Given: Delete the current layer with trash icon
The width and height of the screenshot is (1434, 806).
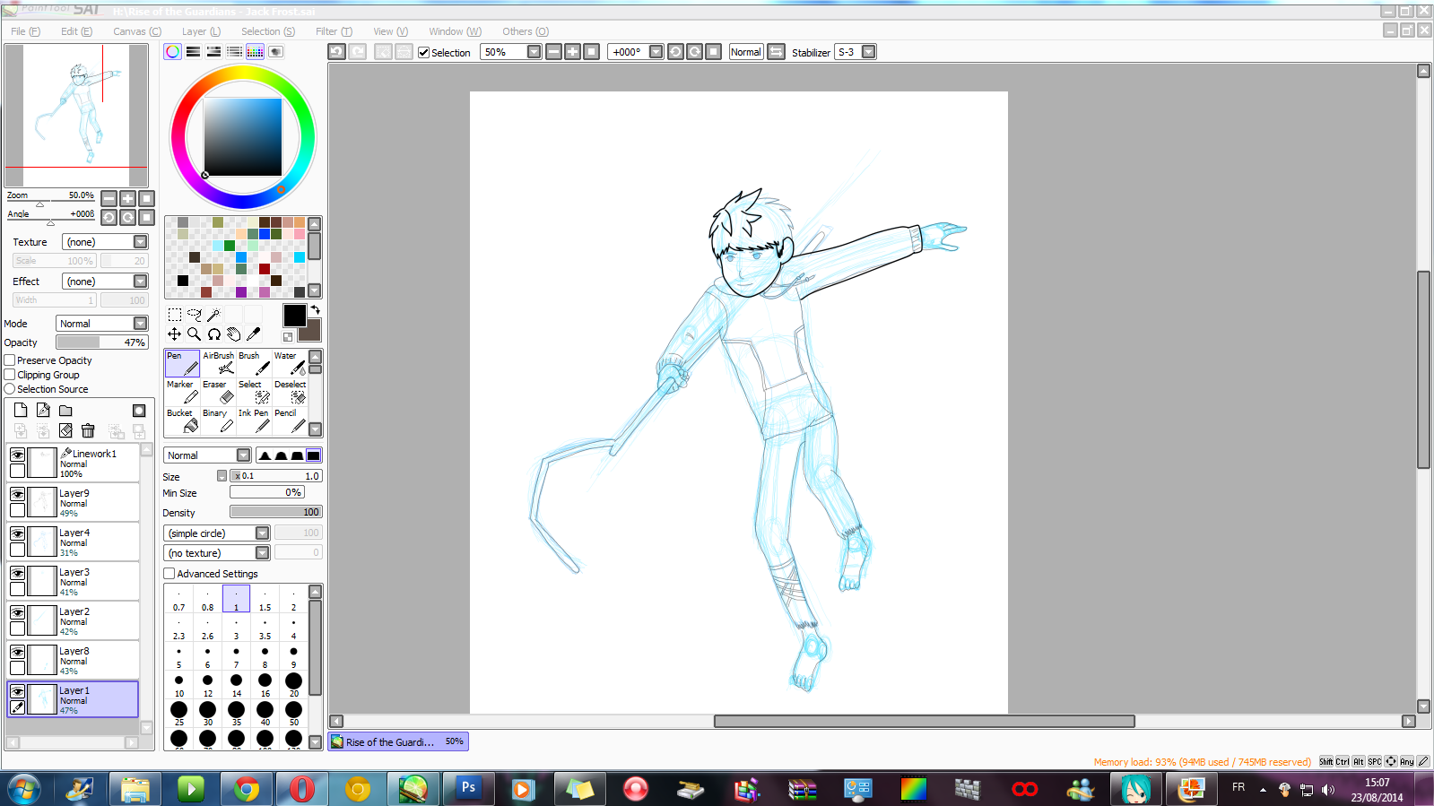Looking at the screenshot, I should tap(88, 431).
